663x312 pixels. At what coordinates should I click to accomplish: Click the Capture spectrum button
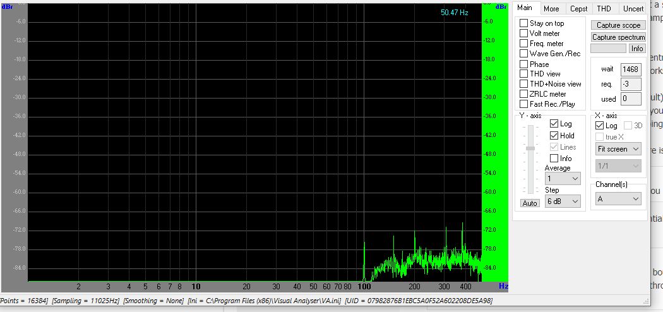tap(618, 37)
